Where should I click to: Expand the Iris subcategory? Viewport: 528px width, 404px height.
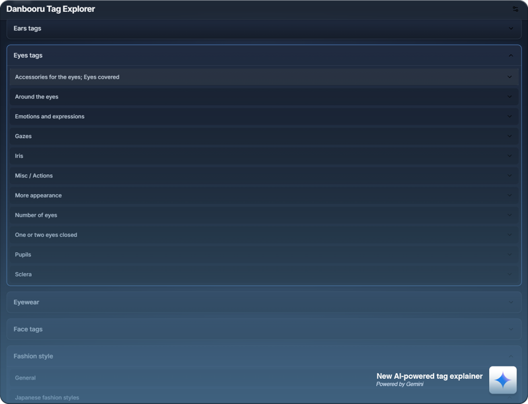point(264,156)
